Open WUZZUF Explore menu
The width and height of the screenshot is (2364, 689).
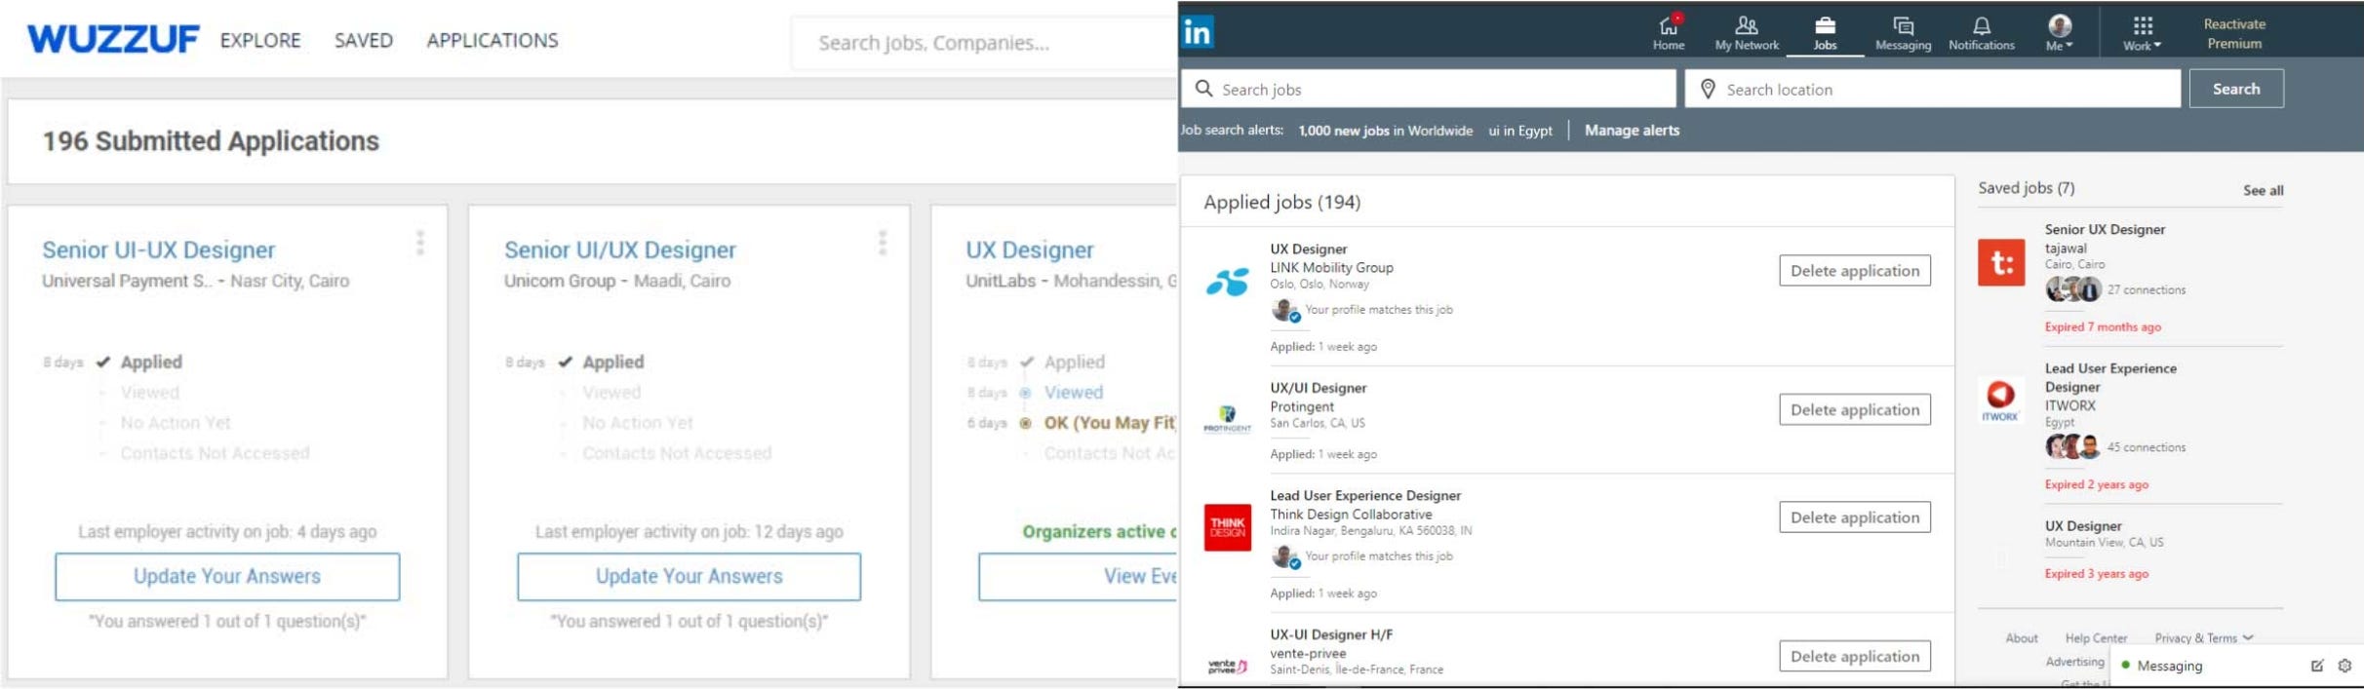point(260,40)
